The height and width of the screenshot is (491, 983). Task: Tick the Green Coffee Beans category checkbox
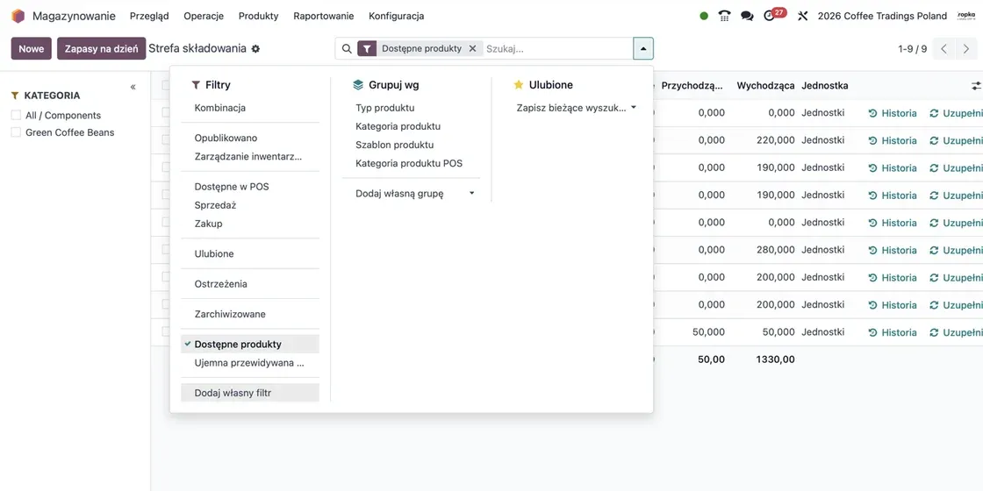point(16,132)
